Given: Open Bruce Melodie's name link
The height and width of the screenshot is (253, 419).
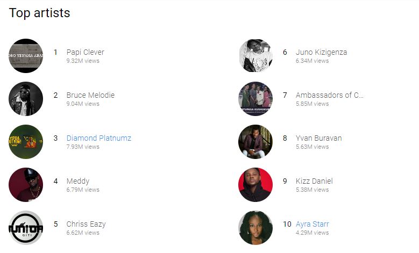Looking at the screenshot, I should [x=90, y=95].
